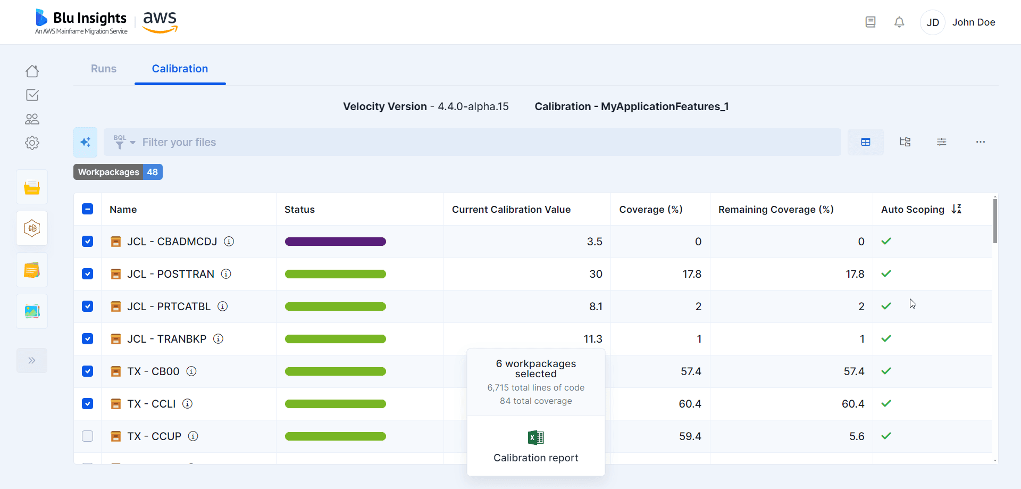This screenshot has width=1021, height=489.
Task: Click the Name column header
Action: [123, 210]
